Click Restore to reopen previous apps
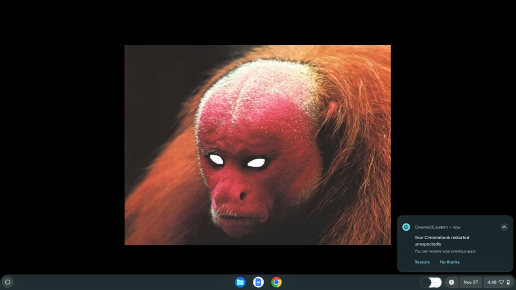The height and width of the screenshot is (290, 516). pyautogui.click(x=422, y=262)
